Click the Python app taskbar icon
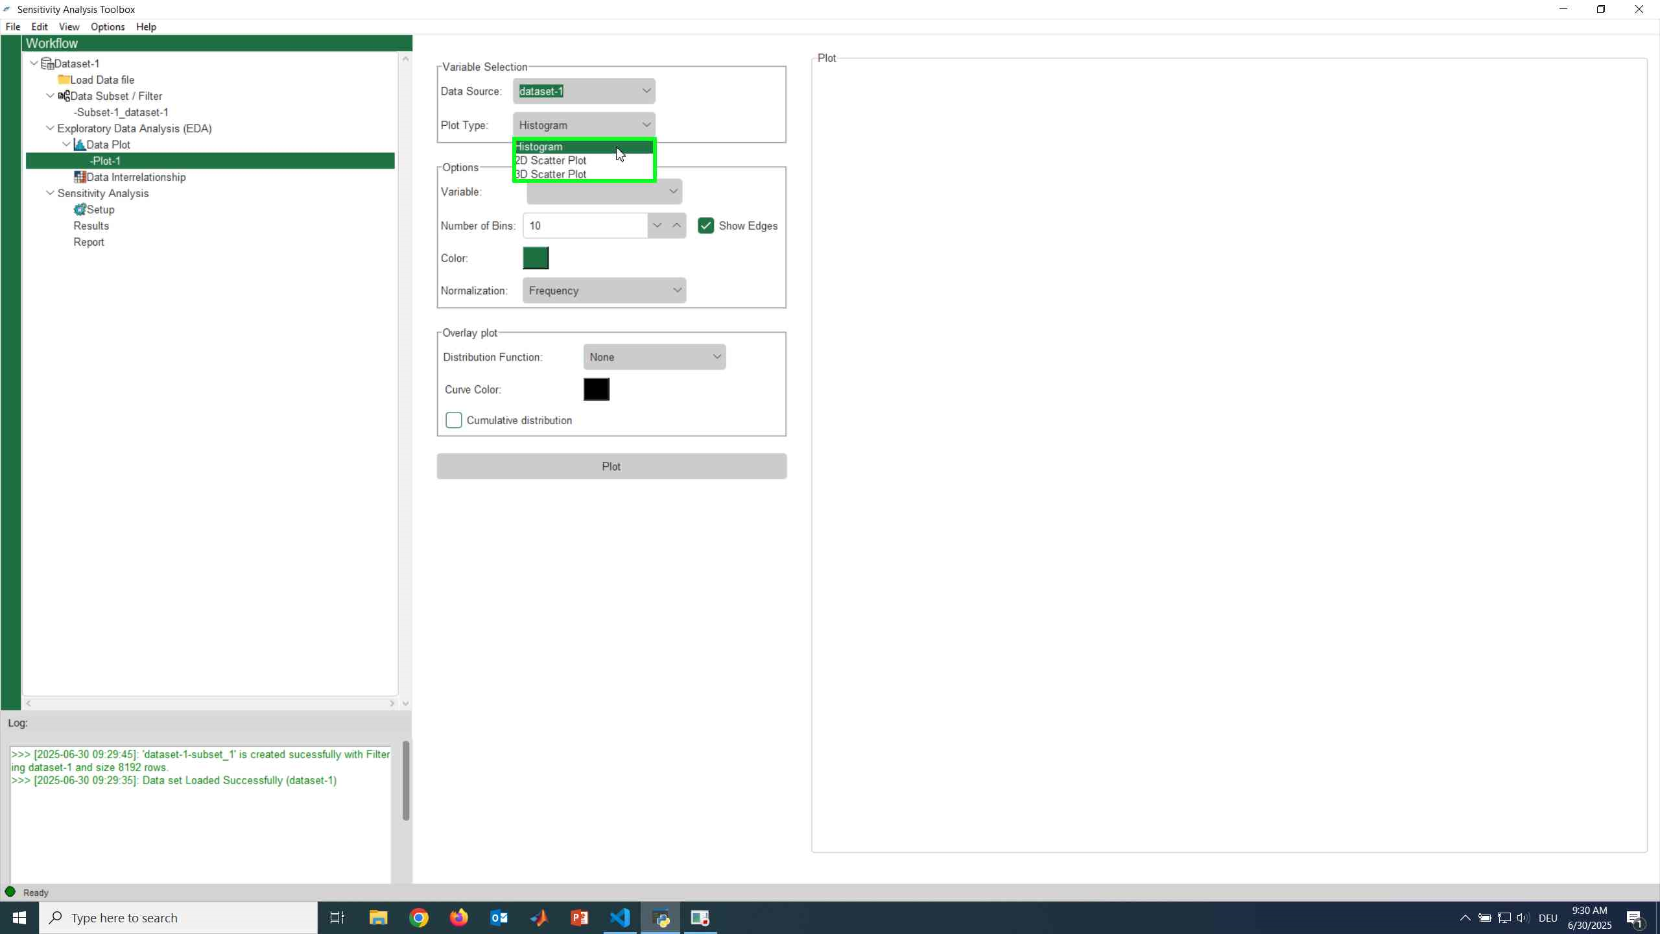Image resolution: width=1660 pixels, height=934 pixels. pos(661,918)
